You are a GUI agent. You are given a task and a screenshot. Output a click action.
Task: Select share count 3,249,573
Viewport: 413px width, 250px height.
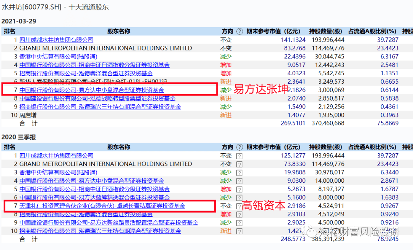coord(331,82)
